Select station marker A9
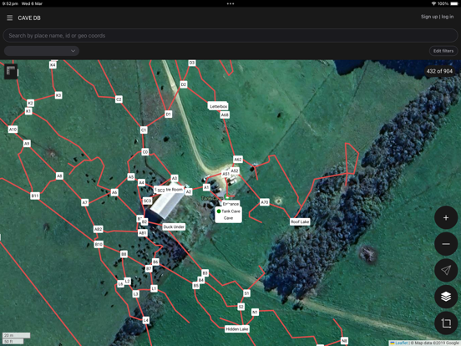 [27, 143]
